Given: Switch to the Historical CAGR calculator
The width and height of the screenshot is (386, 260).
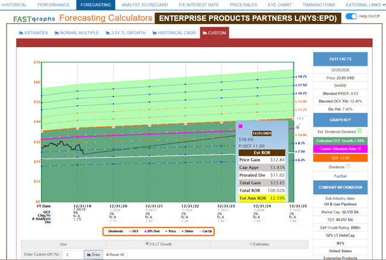Looking at the screenshot, I should click(x=174, y=33).
